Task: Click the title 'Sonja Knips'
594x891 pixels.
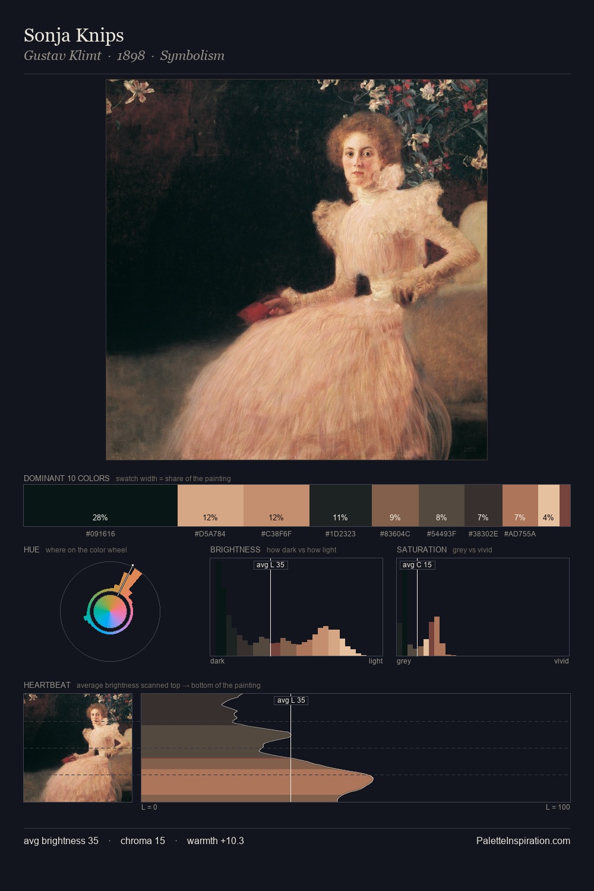Action: point(74,35)
